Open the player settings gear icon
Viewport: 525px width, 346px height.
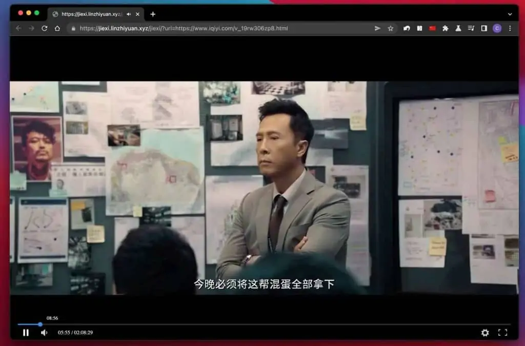pyautogui.click(x=484, y=333)
